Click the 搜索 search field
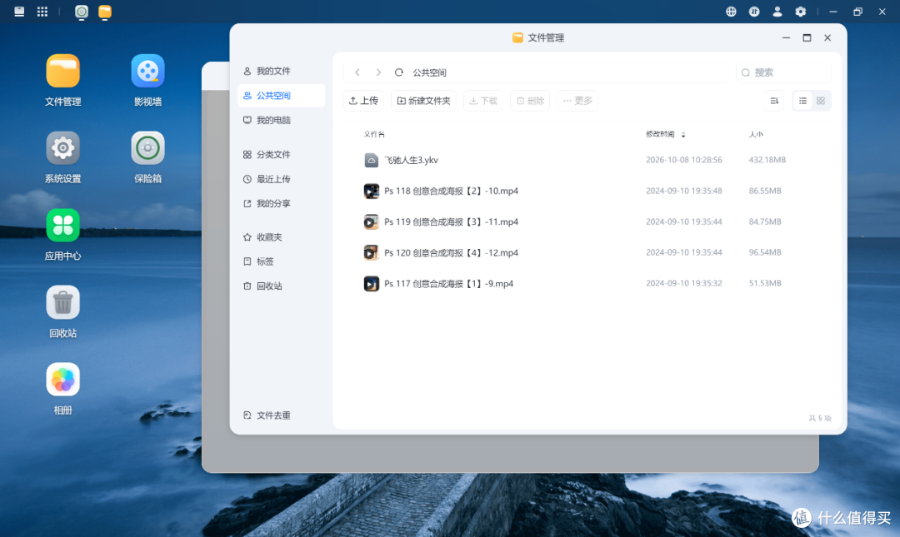The width and height of the screenshot is (900, 537). 783,72
